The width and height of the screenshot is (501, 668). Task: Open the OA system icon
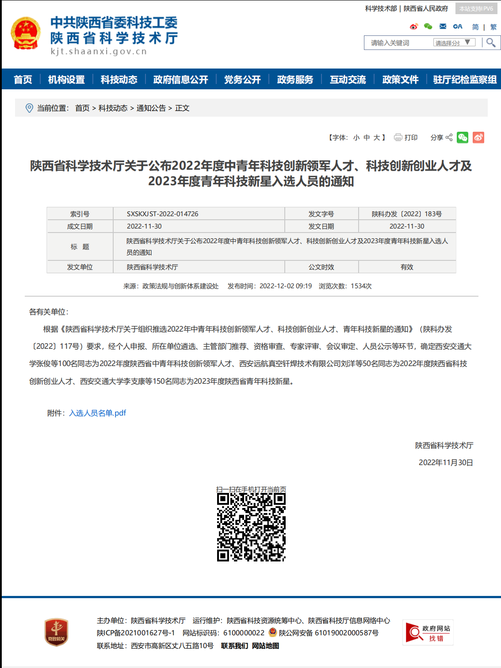coord(458,27)
